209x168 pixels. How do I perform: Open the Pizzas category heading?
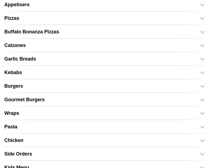(12, 18)
